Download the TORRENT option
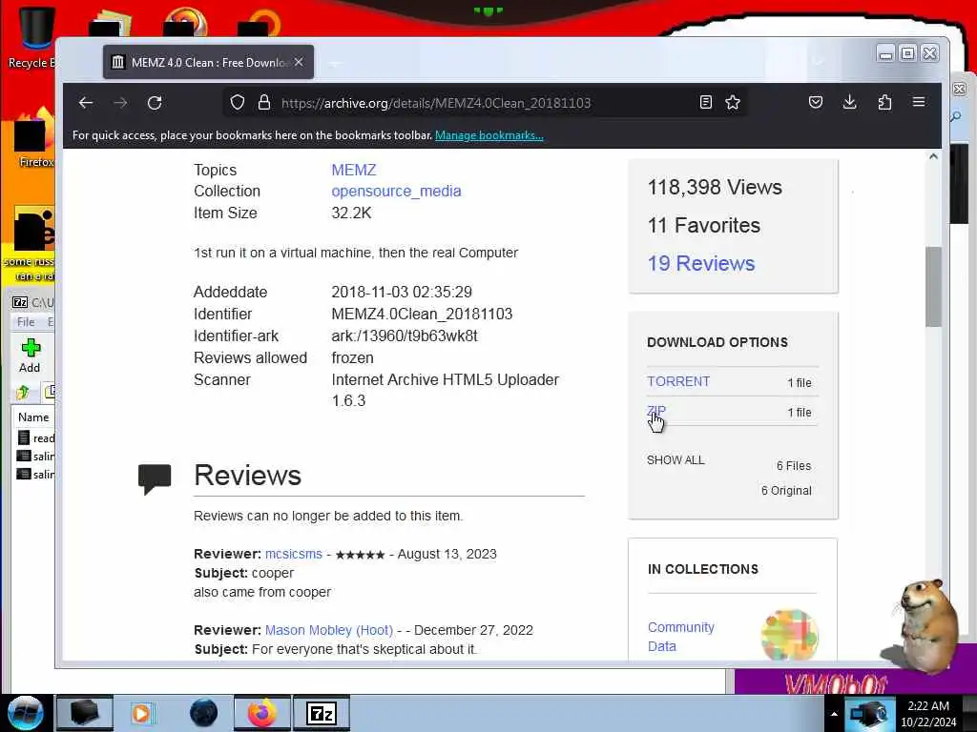Screen dimensions: 977x732 [678, 381]
